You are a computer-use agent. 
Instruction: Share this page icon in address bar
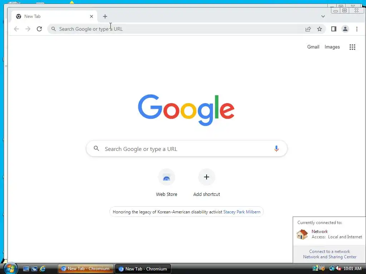[308, 29]
